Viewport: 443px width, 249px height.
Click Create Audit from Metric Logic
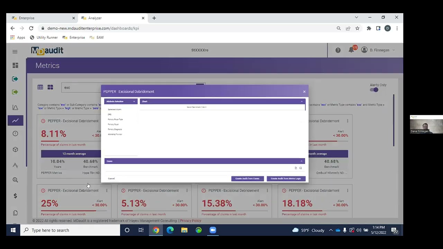[x=286, y=178]
